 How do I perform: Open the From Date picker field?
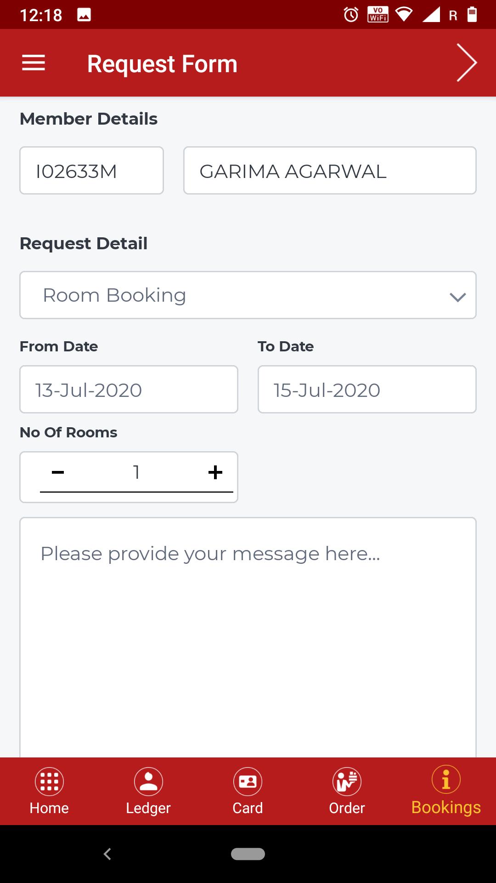click(129, 390)
